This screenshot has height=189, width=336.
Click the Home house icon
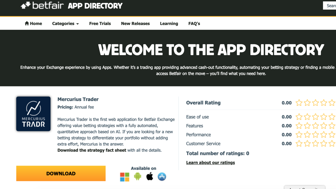[27, 23]
